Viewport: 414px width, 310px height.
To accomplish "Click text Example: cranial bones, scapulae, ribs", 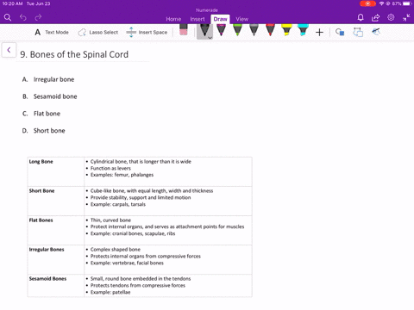I will 133,233.
